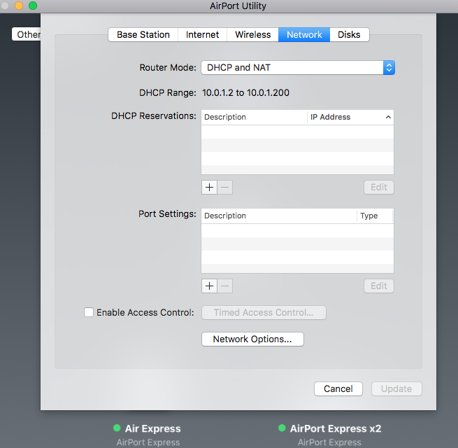Click the yellow minimize window button

tap(19, 6)
